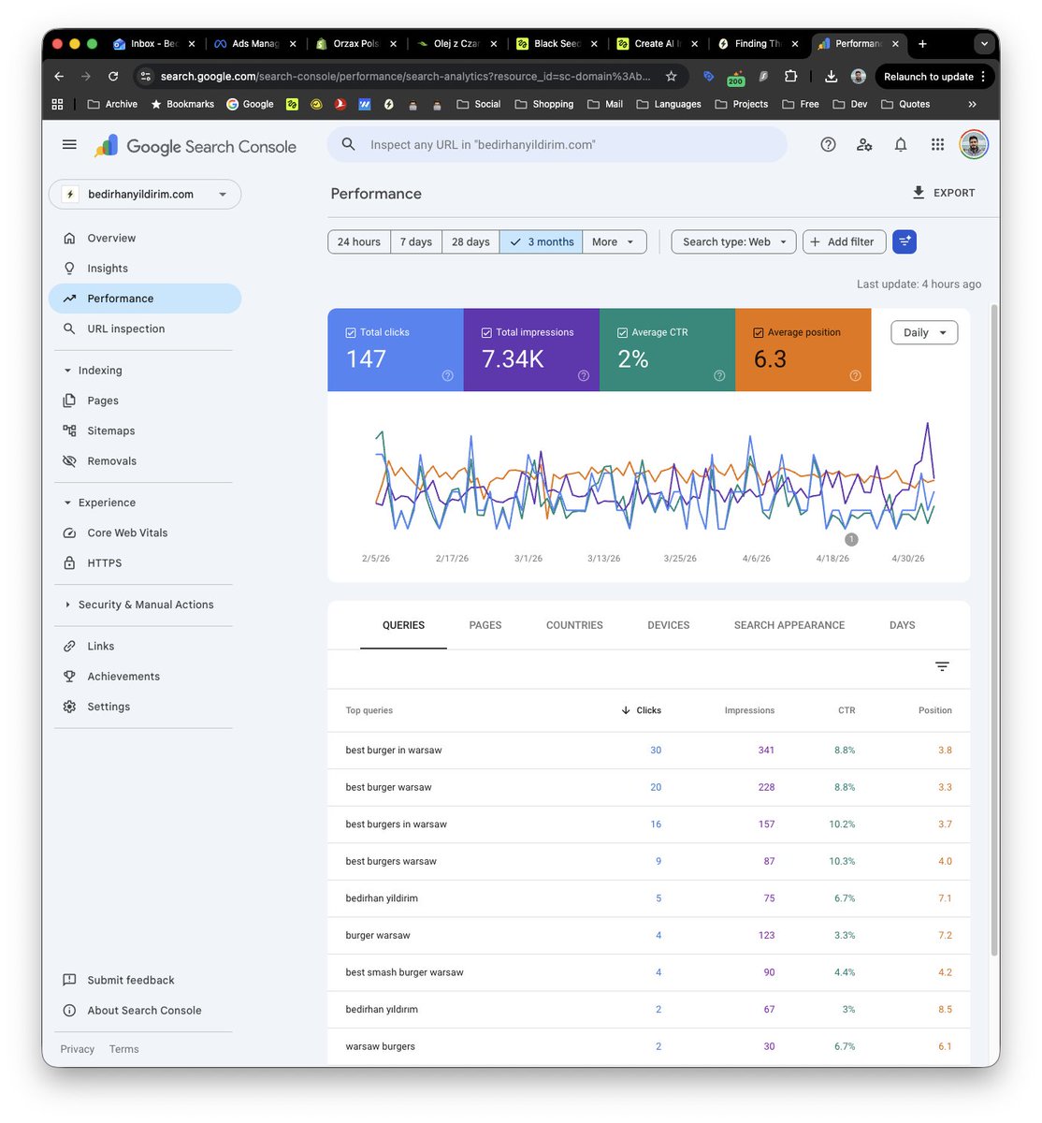Click the page vertical scrollbar
The width and height of the screenshot is (1042, 1123).
(x=994, y=631)
